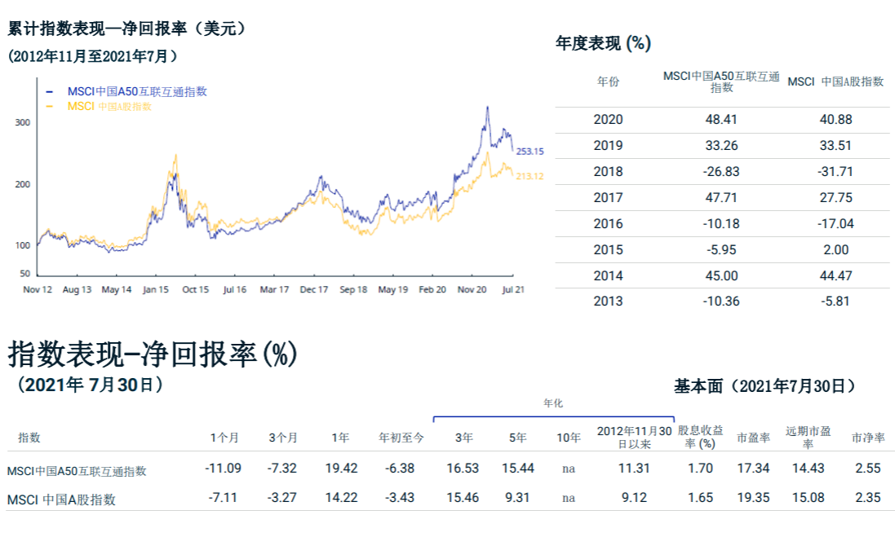Click the value -5.81 for 2013
This screenshot has height=537, width=895.
click(835, 302)
